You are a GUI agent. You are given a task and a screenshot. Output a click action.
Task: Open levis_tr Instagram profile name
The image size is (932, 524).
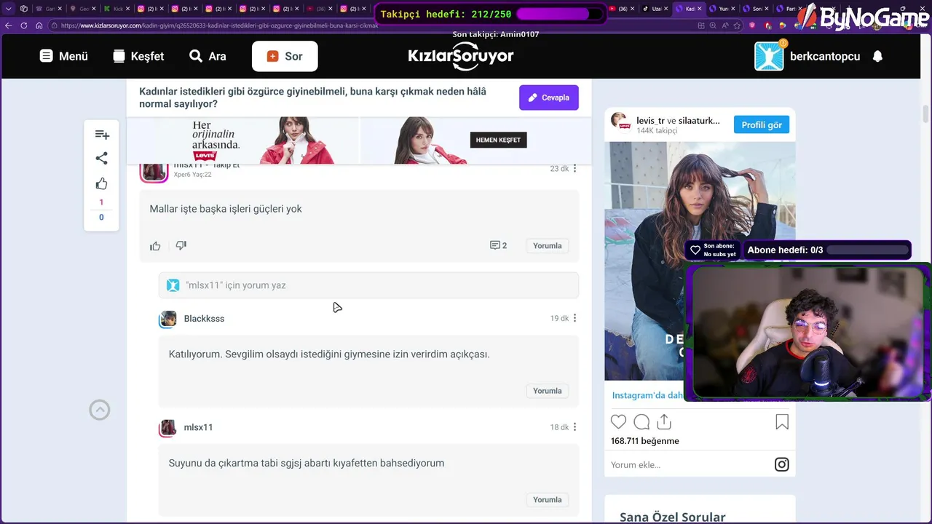[650, 120]
